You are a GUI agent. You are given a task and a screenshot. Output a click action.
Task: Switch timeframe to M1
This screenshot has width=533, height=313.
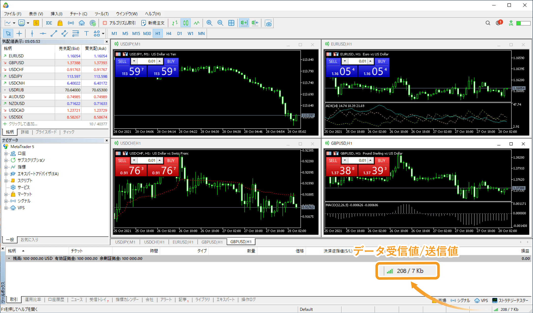(114, 33)
